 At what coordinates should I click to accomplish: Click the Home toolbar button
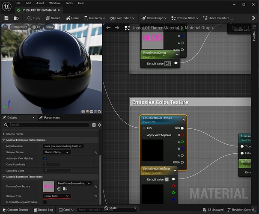(x=72, y=18)
